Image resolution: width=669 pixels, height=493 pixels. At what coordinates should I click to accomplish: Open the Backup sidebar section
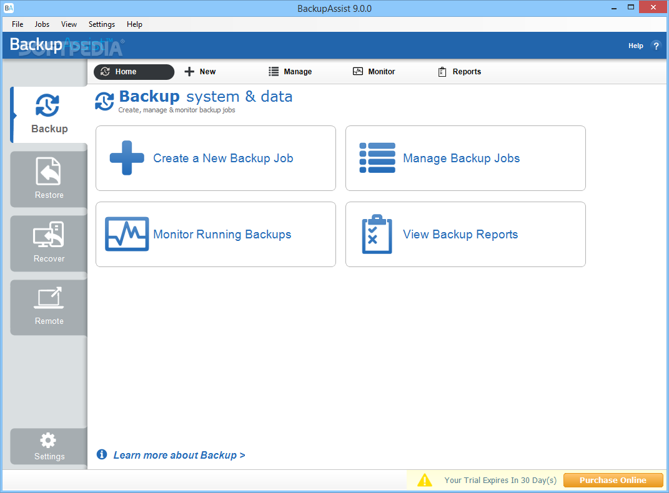[49, 115]
